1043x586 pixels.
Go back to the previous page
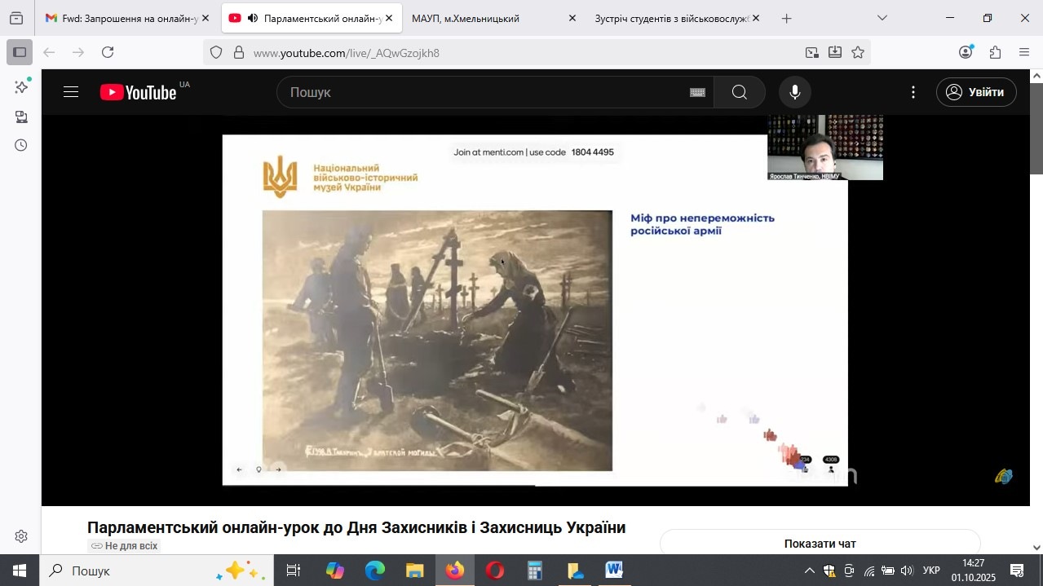point(49,52)
